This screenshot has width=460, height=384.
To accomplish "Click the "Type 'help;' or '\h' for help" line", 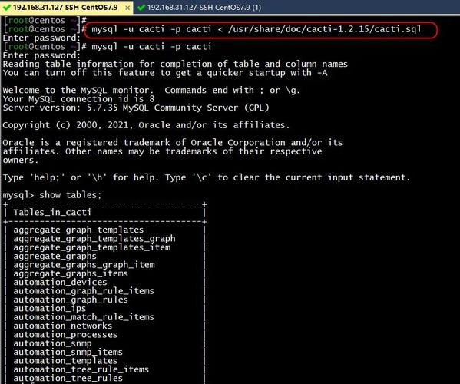I will 207,177.
